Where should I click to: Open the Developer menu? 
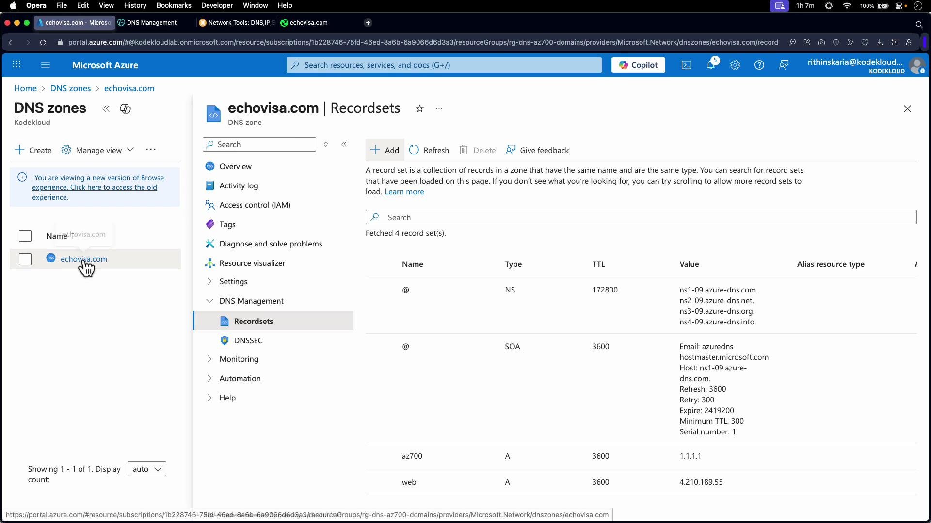pos(217,5)
